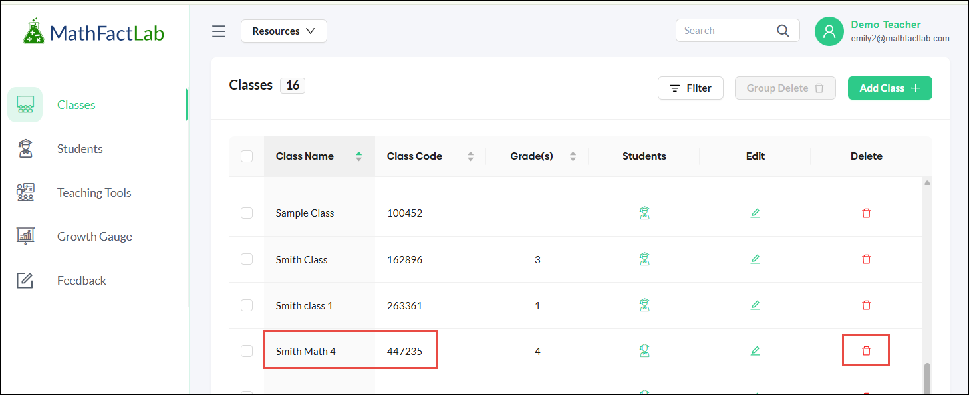Delete Smith Math 4 with trash icon
Screen dimensions: 969x395
(866, 350)
